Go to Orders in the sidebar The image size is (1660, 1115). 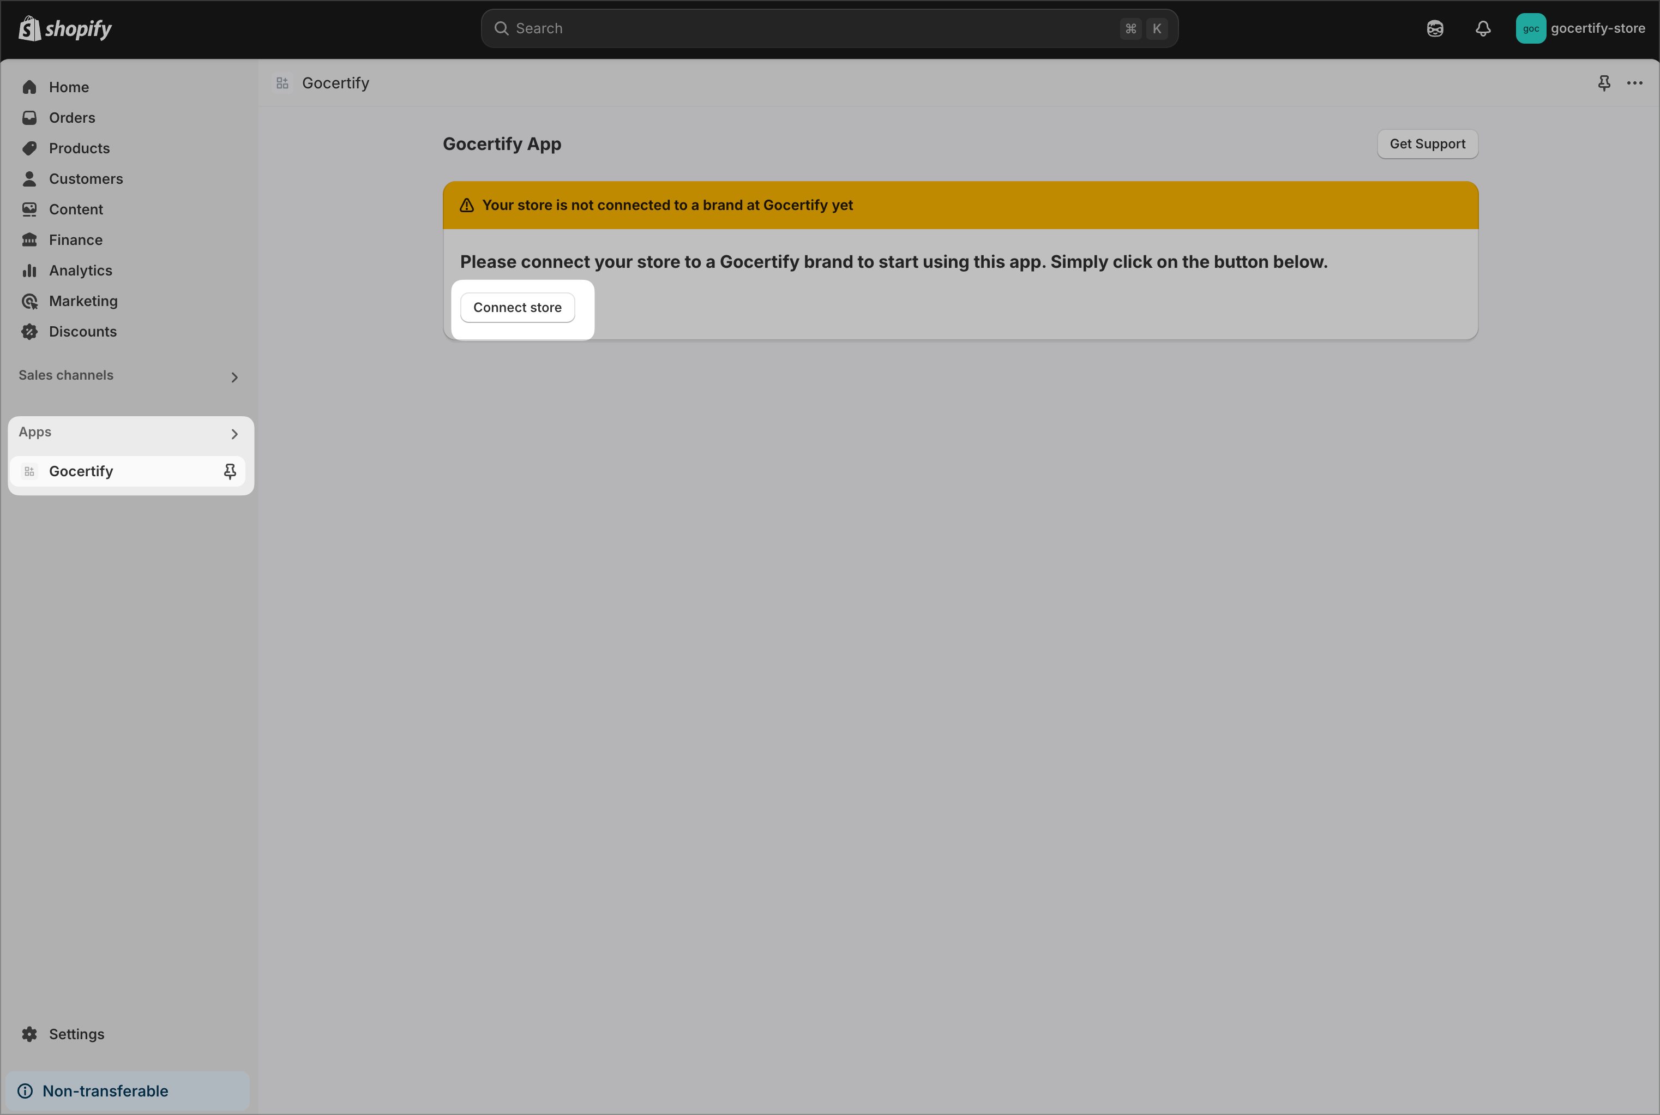(x=72, y=118)
